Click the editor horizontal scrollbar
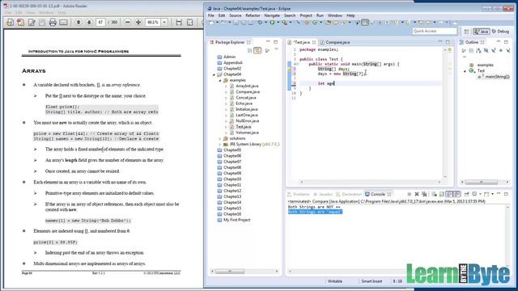 pos(370,182)
